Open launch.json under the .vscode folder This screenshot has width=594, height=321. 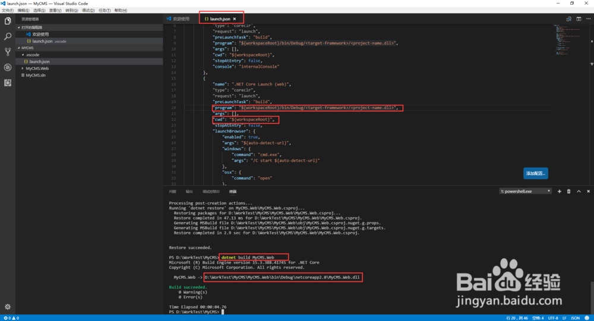[90, 62]
